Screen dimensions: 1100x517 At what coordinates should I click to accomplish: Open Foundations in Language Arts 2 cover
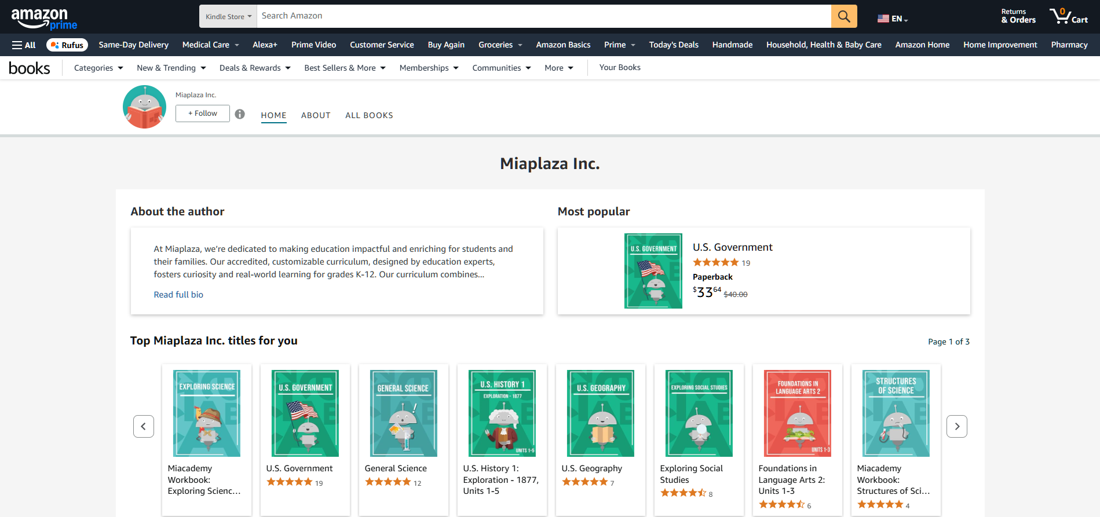pyautogui.click(x=798, y=413)
